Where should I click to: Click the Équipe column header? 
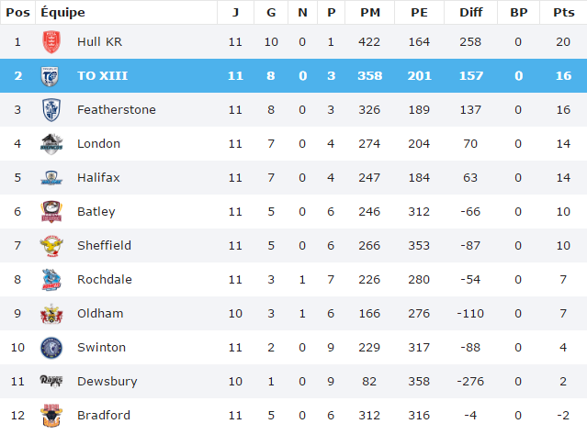[x=63, y=12]
